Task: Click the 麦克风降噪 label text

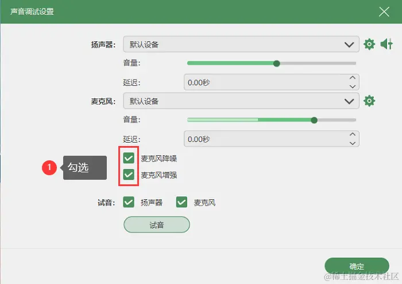Action: (159, 159)
